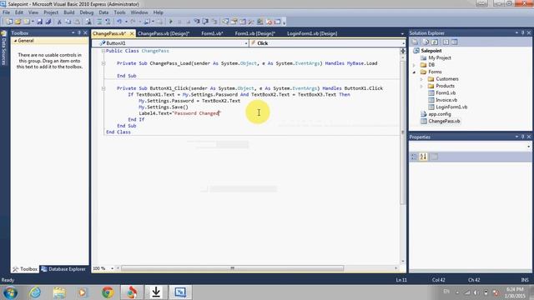Close the ChangePass.vb tab
Image resolution: width=534 pixels, height=300 pixels.
pos(132,33)
